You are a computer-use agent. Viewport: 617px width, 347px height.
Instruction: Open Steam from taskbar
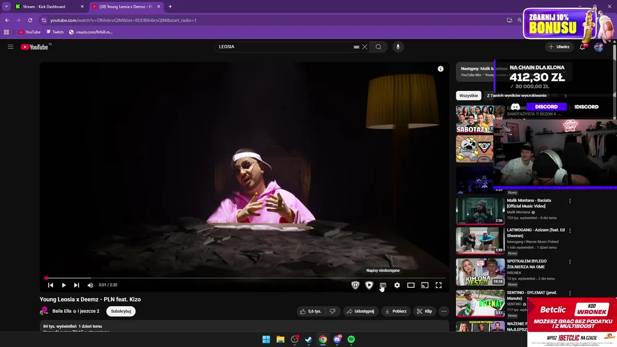pyautogui.click(x=308, y=339)
